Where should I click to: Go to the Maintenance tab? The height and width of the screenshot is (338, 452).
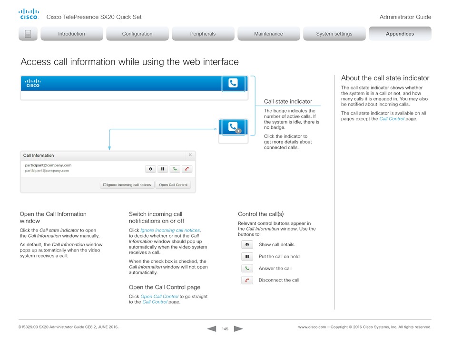pyautogui.click(x=268, y=34)
